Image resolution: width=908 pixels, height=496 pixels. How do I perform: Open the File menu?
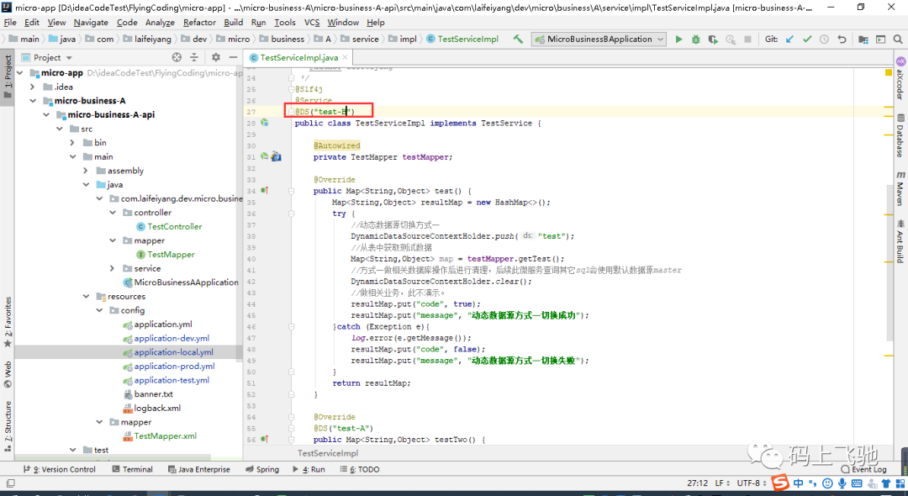tap(10, 23)
